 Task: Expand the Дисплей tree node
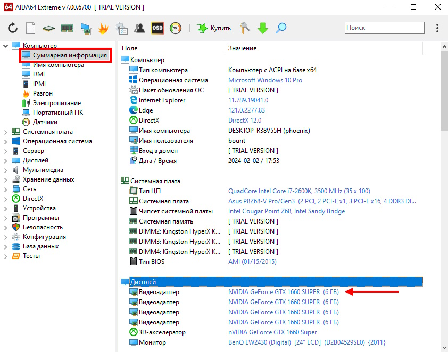coord(5,160)
